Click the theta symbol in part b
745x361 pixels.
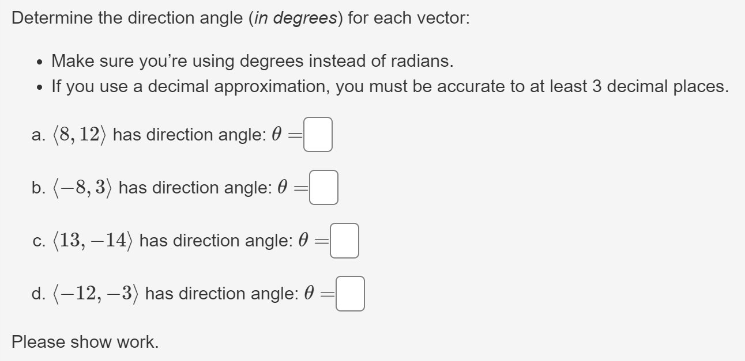[282, 187]
